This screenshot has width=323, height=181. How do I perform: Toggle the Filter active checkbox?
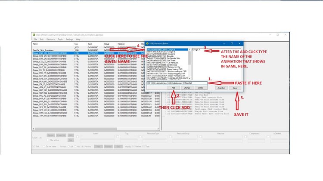click(x=48, y=140)
